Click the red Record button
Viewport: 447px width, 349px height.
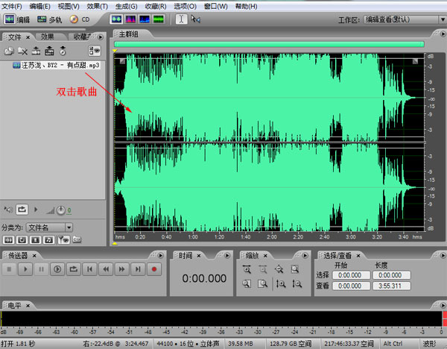[x=154, y=269]
